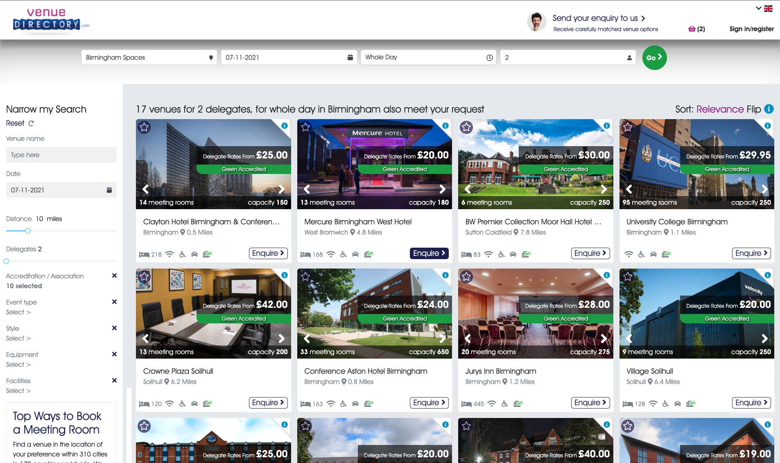
Task: Open info icon on University College Birmingham card
Action: coord(768,126)
